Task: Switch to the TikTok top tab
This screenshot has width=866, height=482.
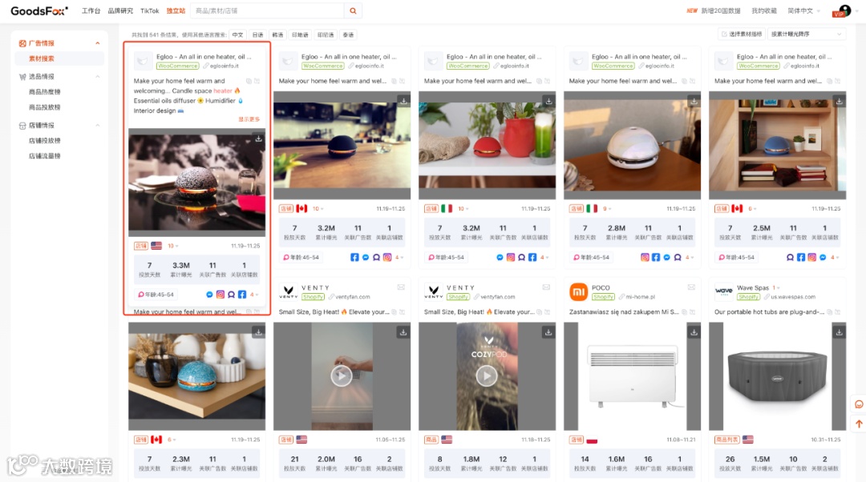Action: point(150,10)
